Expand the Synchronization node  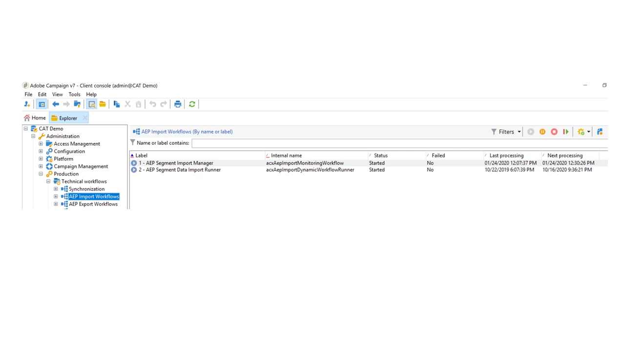(56, 189)
